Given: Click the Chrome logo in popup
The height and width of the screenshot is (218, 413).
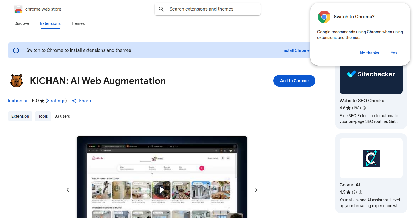Looking at the screenshot, I should click(324, 17).
